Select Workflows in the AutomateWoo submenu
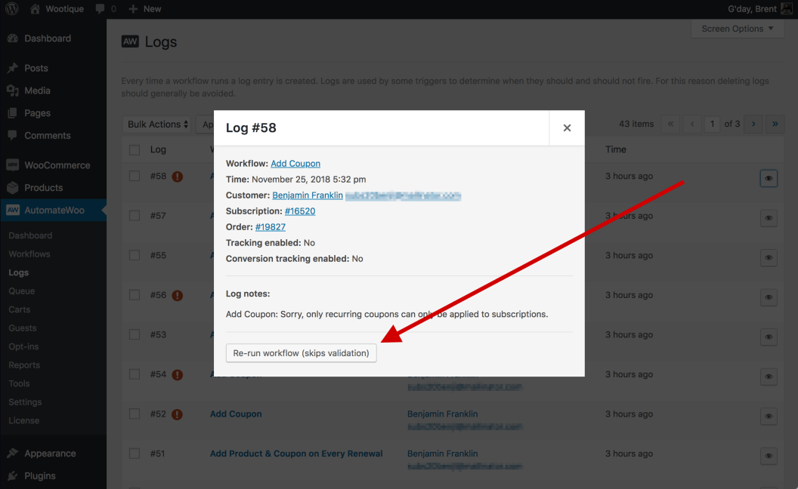The width and height of the screenshot is (798, 489). [x=30, y=254]
